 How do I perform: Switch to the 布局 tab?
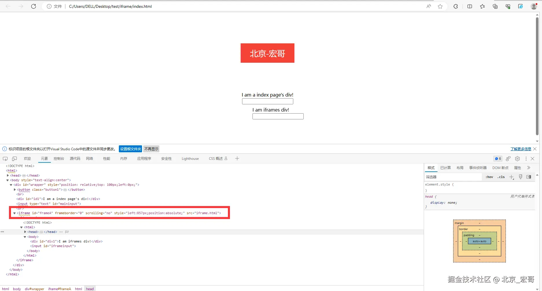pos(460,168)
